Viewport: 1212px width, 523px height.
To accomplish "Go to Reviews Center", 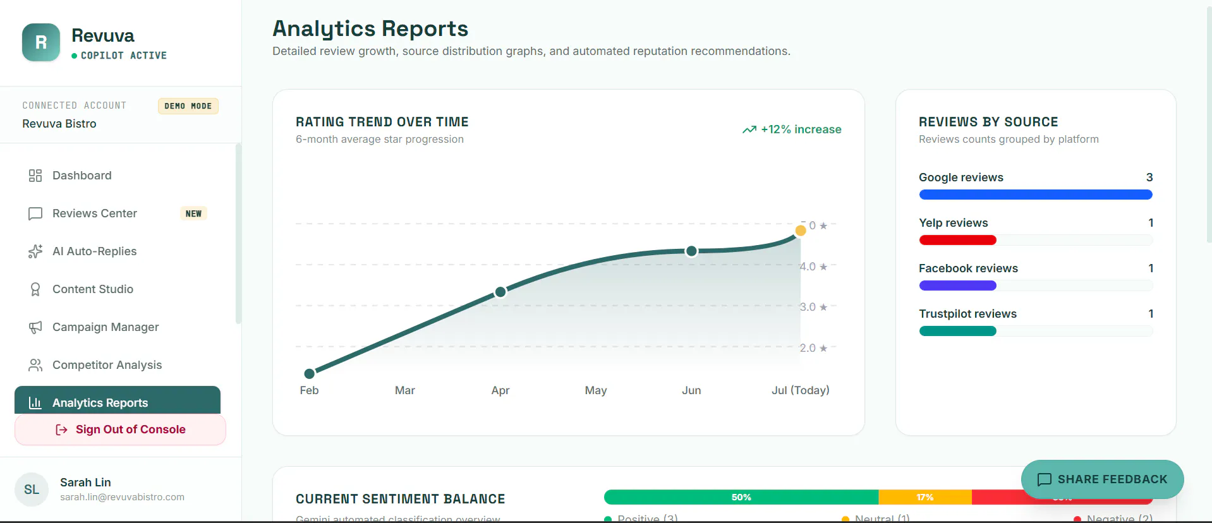I will 118,213.
